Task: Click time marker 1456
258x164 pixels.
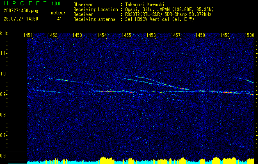Action: (151, 35)
